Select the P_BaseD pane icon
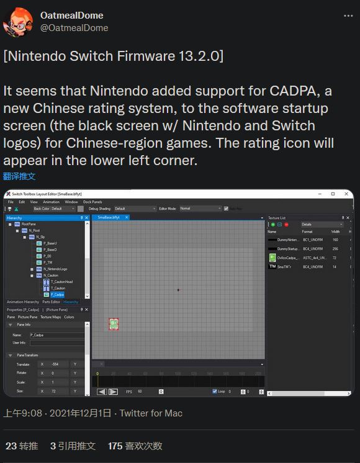Screen dimensions: 360x463 (39, 249)
